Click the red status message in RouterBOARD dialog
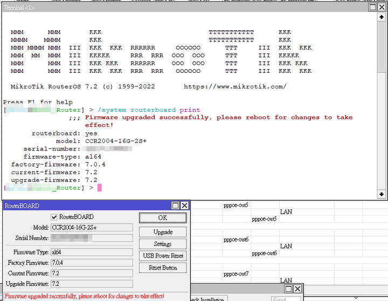Viewport: 388px width, 301px height. [x=85, y=296]
